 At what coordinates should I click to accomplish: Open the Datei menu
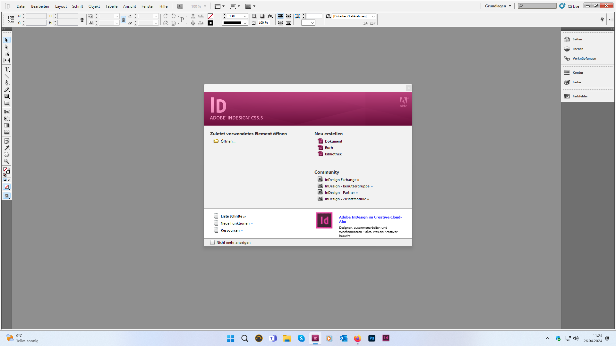(x=21, y=6)
